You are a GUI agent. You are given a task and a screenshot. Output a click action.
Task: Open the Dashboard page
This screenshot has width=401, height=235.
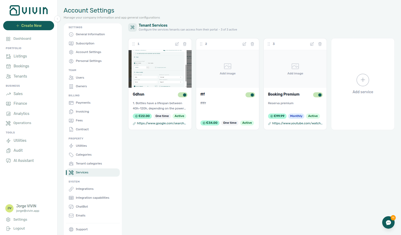(x=22, y=39)
